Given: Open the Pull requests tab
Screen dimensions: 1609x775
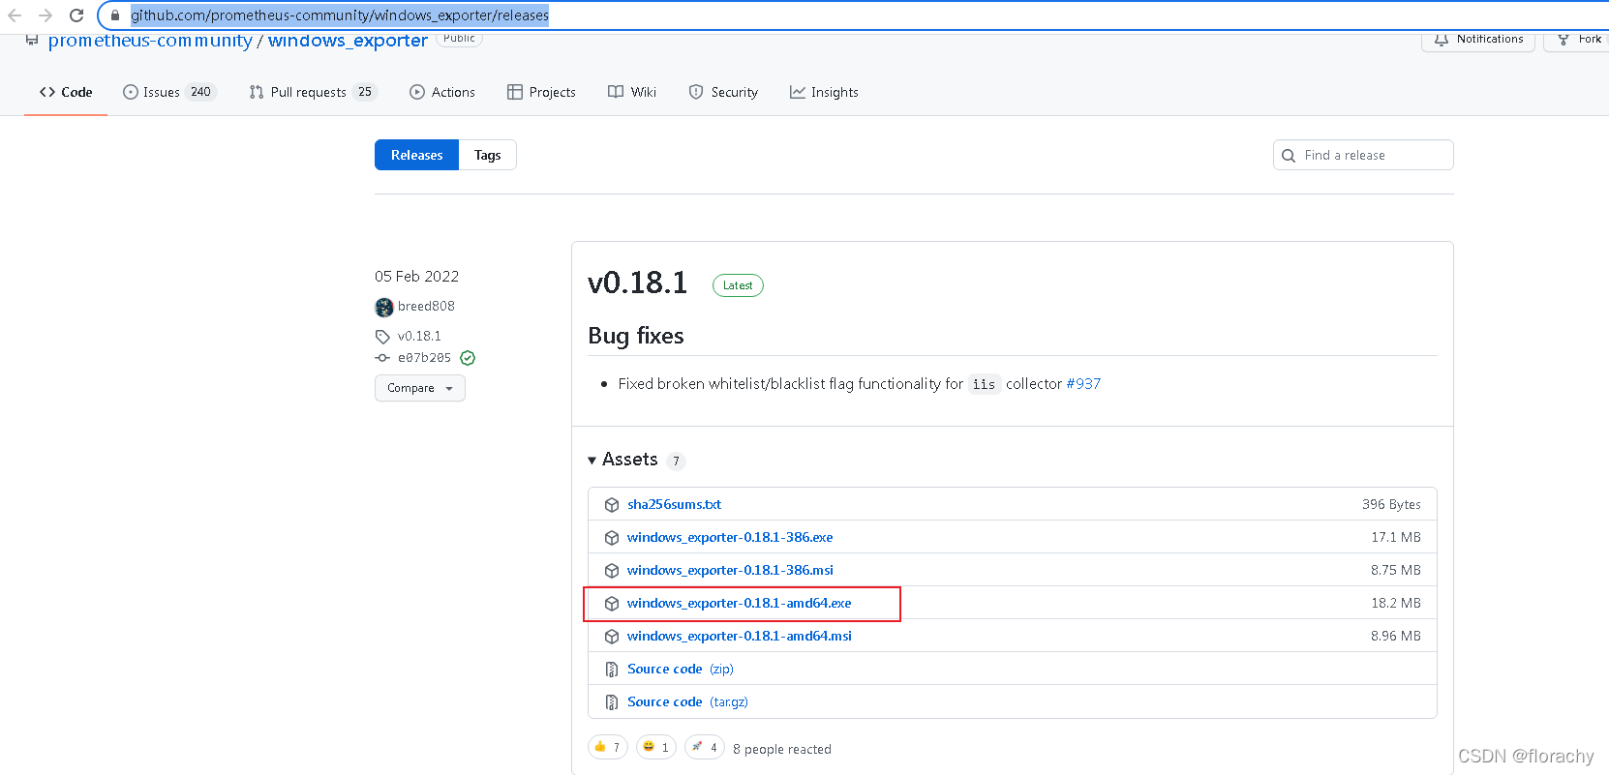Looking at the screenshot, I should (313, 92).
